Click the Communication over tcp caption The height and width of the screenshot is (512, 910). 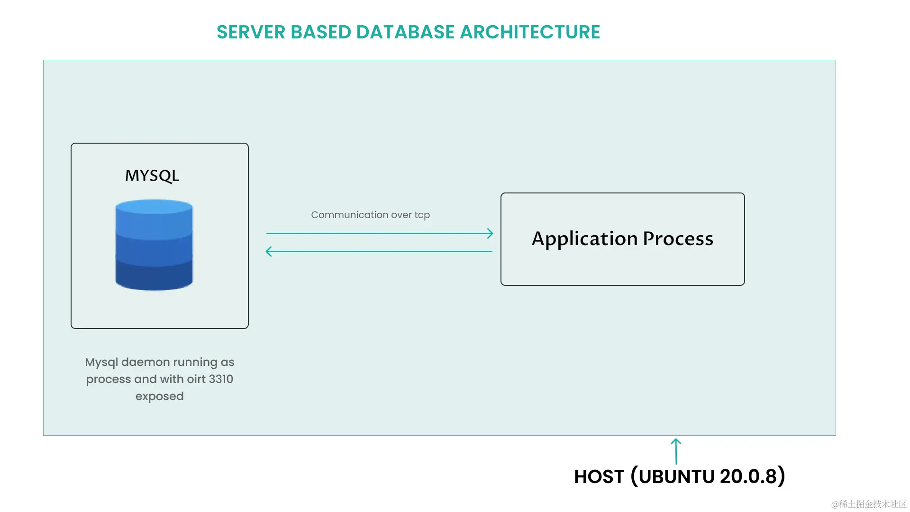tap(370, 215)
